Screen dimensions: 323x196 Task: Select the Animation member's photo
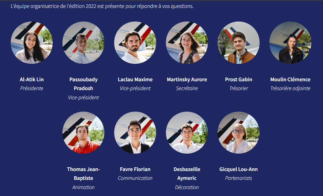84,132
